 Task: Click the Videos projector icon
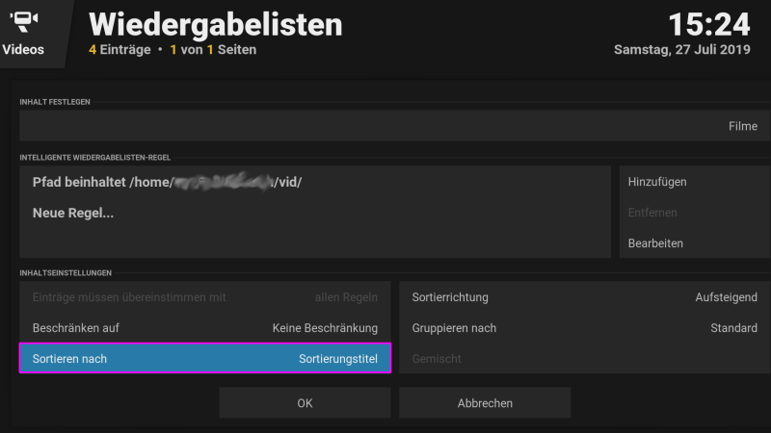coord(23,21)
